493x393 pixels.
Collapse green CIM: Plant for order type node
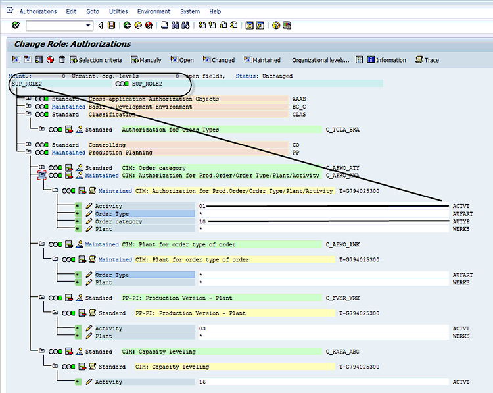[41, 244]
